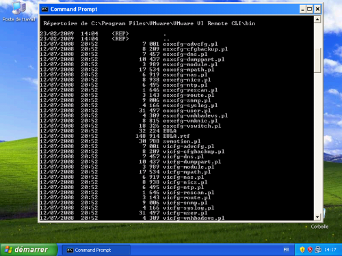Click the 148 914 file size value
Viewport: 342px width, 256px height.
point(148,136)
